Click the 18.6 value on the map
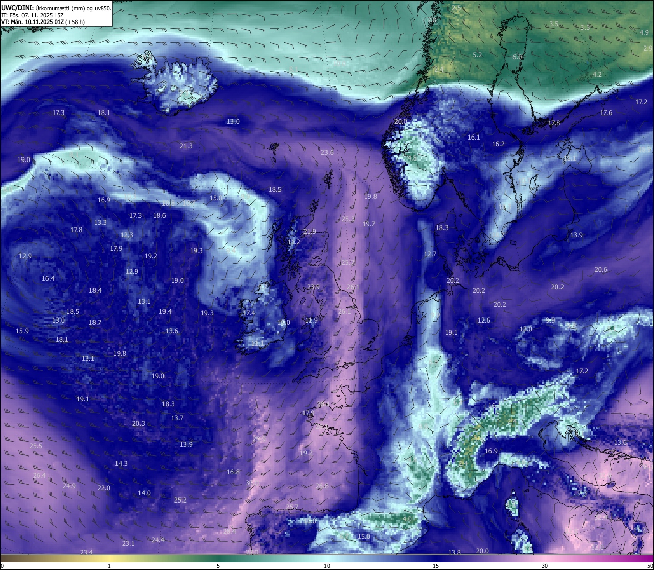654x570 pixels. [159, 215]
